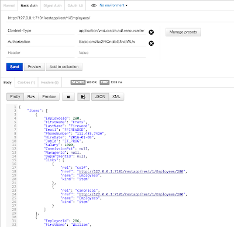Click Add to collection button

[x=64, y=67]
